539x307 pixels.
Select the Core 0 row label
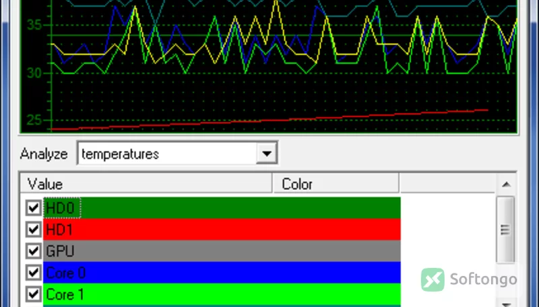pyautogui.click(x=65, y=273)
